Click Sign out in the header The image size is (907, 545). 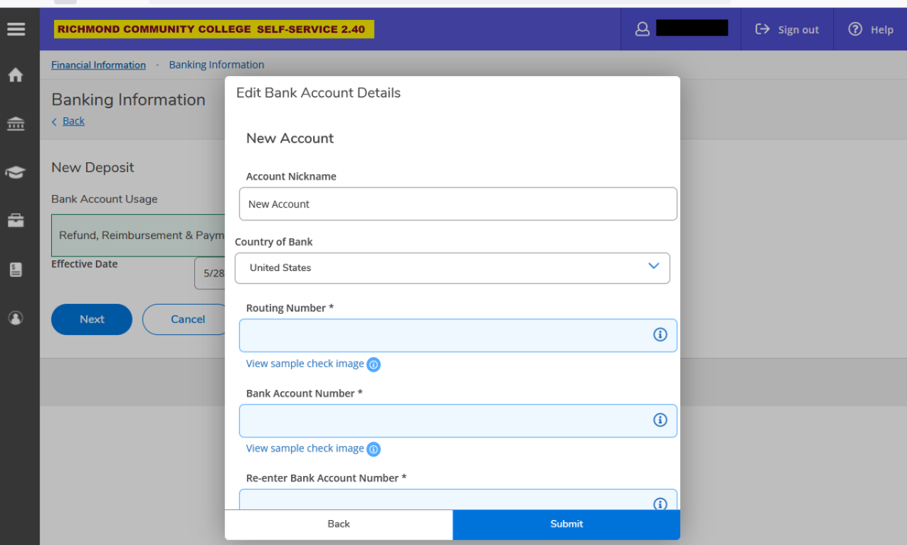coord(787,29)
